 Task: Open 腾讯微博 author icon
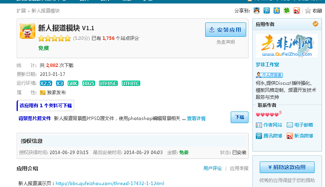pos(259,136)
